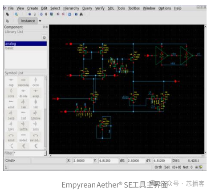The image size is (211, 192).
Task: Select the iexp symbol
Action: [x=11, y=115]
